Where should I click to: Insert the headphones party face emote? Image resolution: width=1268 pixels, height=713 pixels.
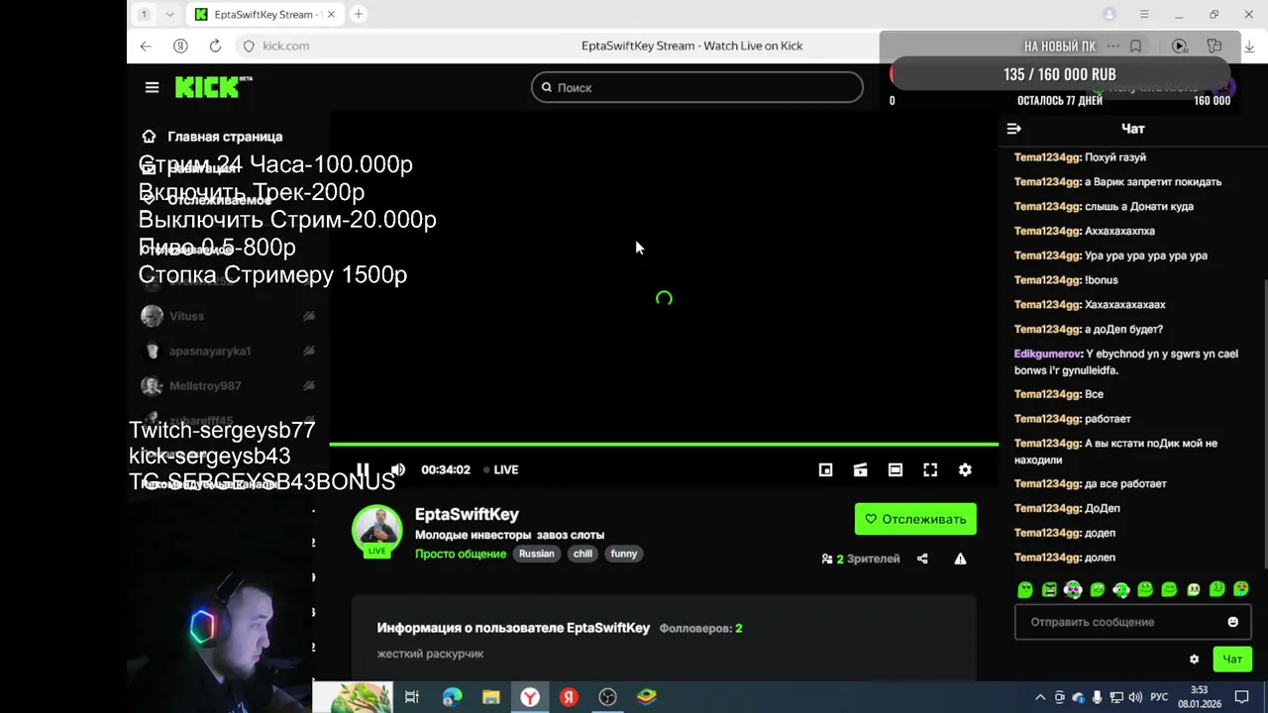tap(1073, 589)
